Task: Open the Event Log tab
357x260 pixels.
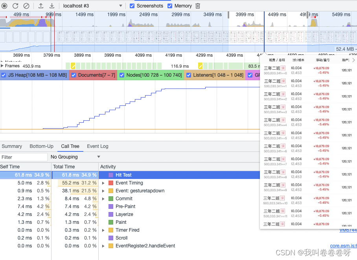Action: tap(98, 146)
